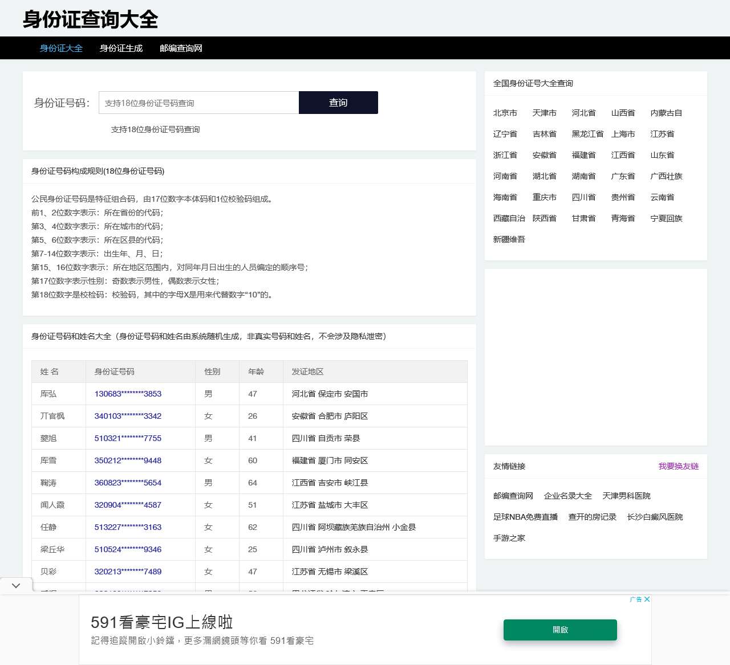Click the 广东省 province link
Viewport: 730px width, 665px height.
(x=622, y=176)
